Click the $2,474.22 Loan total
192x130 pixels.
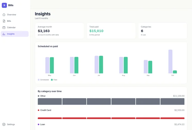(179, 125)
